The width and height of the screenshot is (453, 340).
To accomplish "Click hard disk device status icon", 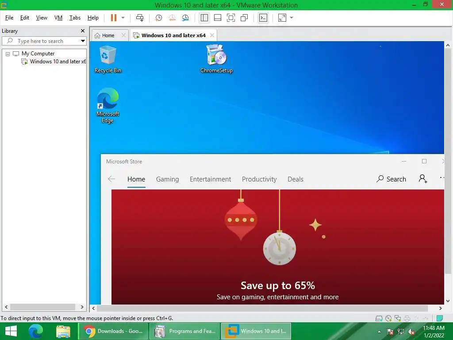I will click(379, 319).
